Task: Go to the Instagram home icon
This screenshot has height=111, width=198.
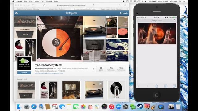Action: pos(16,13)
